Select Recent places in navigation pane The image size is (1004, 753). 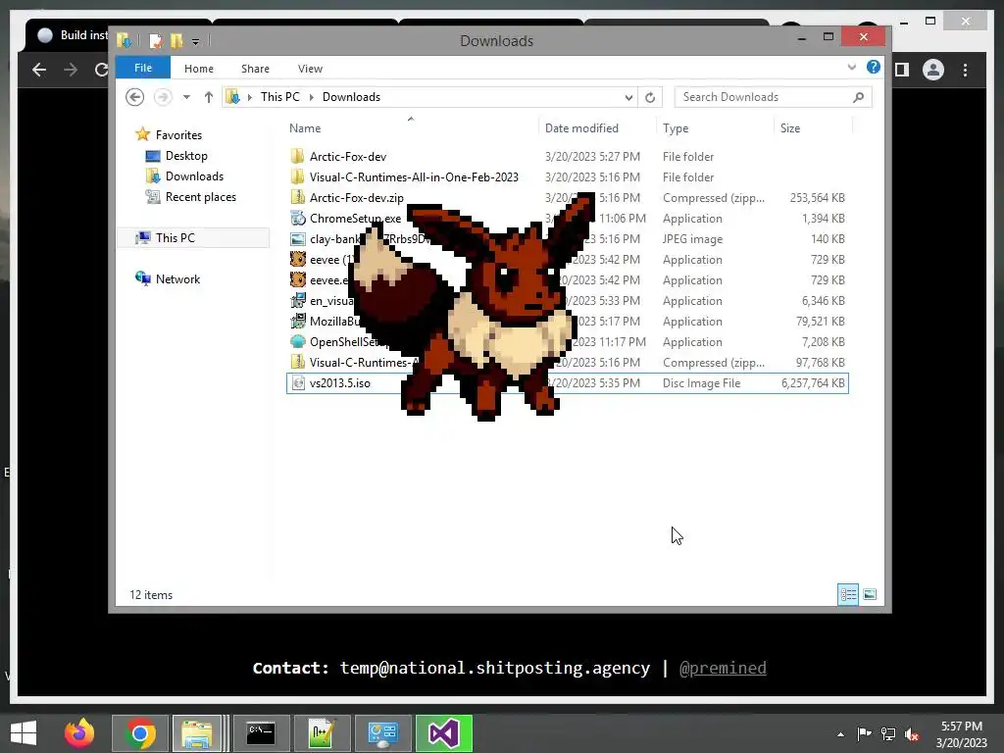pos(200,196)
